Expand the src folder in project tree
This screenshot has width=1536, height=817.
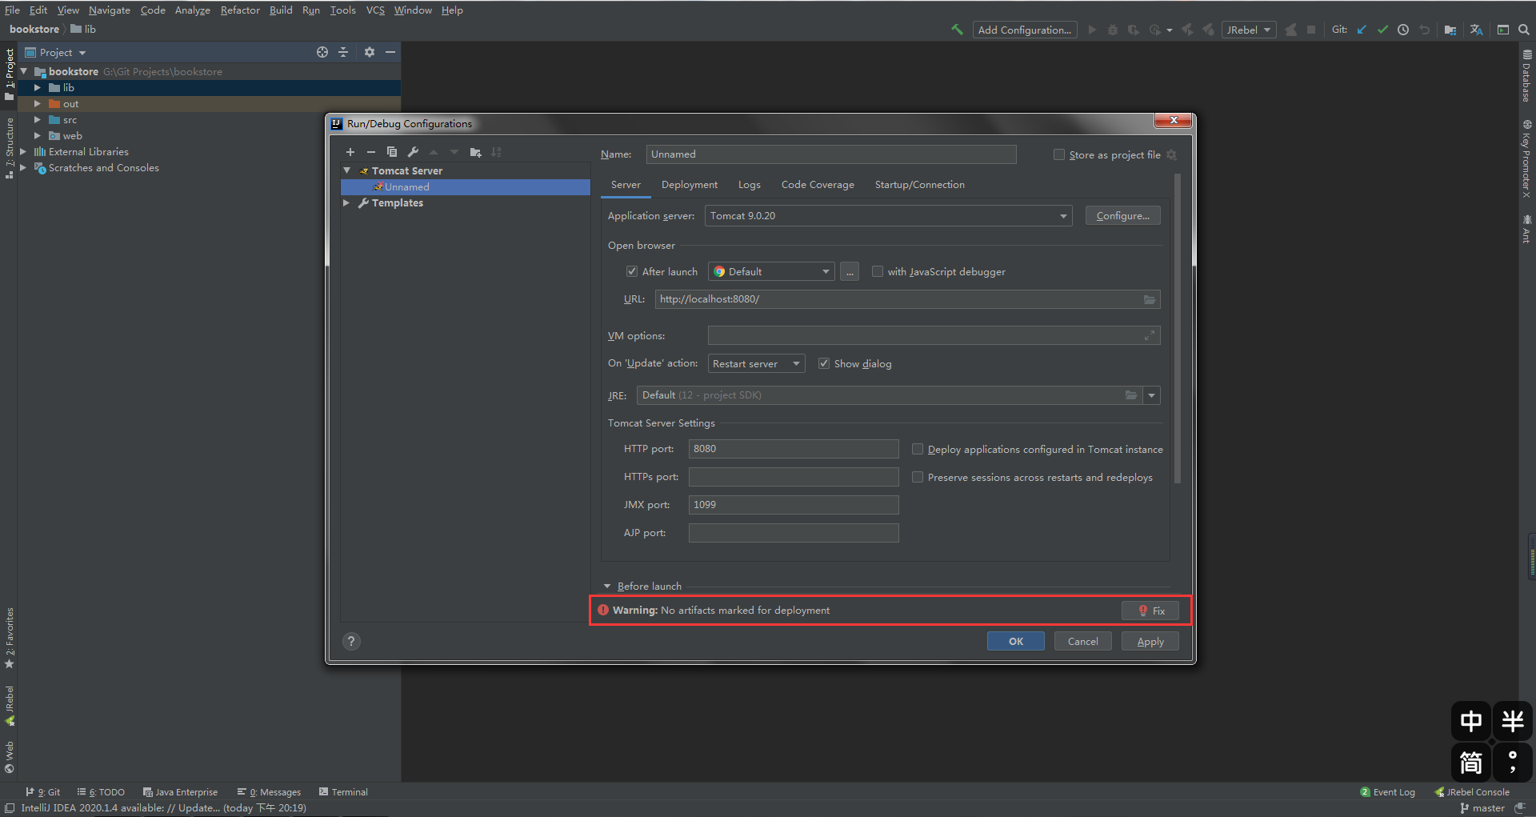[38, 120]
